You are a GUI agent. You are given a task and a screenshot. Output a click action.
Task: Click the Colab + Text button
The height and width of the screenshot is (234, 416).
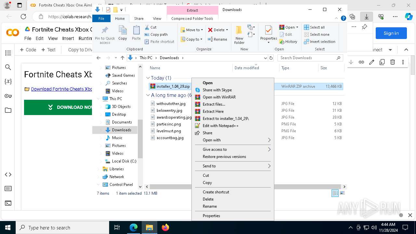[48, 50]
